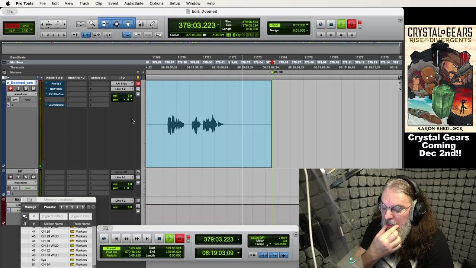The height and width of the screenshot is (268, 476).
Task: Click Rewind in the Transport window
Action: point(126,239)
